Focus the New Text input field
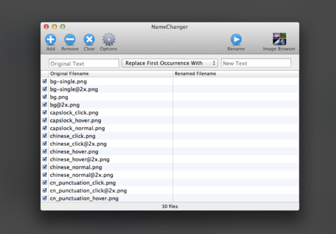This screenshot has height=234, width=336. [256, 63]
